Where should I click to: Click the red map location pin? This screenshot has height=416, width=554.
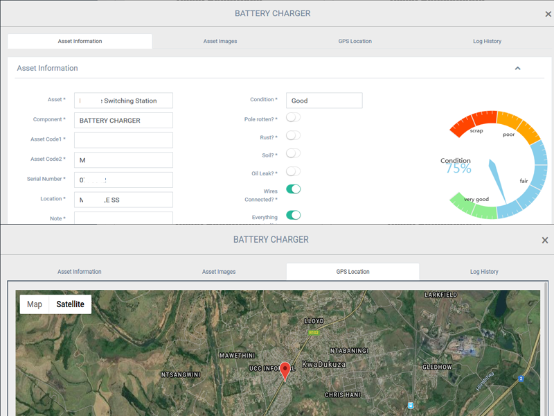click(285, 370)
